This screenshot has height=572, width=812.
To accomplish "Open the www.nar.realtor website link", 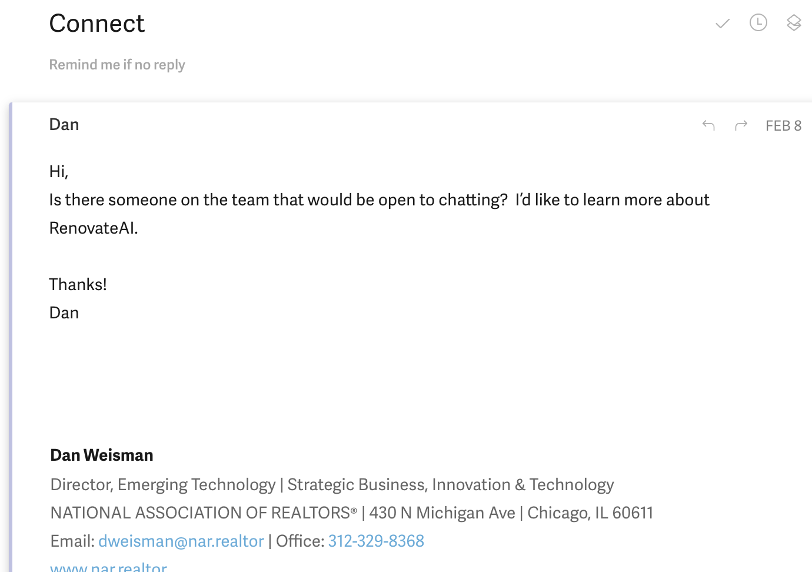I will (109, 567).
